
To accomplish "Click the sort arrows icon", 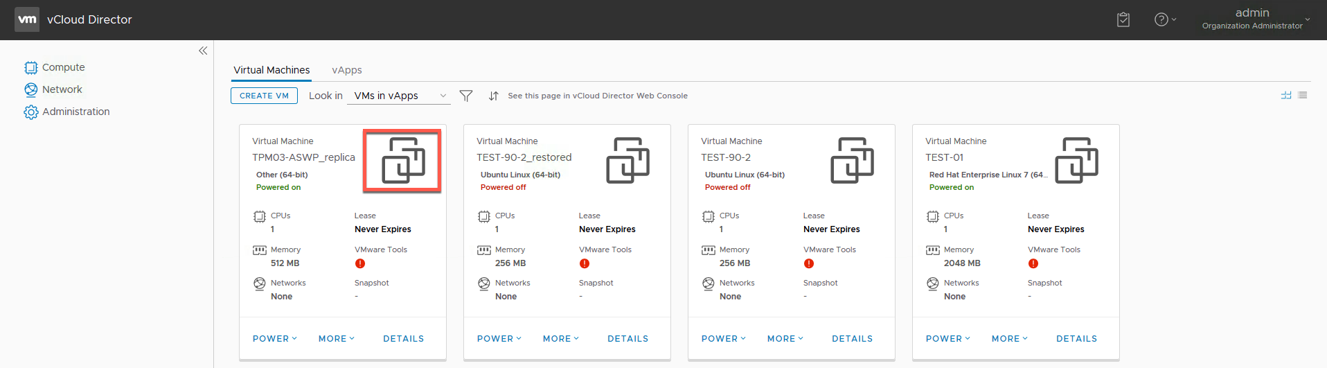I will tap(493, 96).
